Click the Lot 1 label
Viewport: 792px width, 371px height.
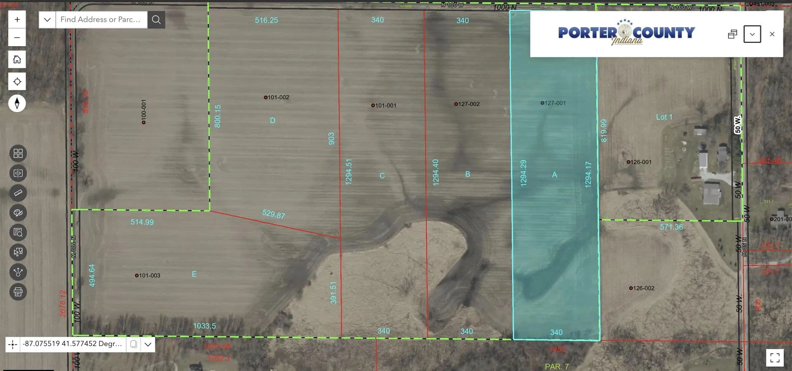click(664, 117)
